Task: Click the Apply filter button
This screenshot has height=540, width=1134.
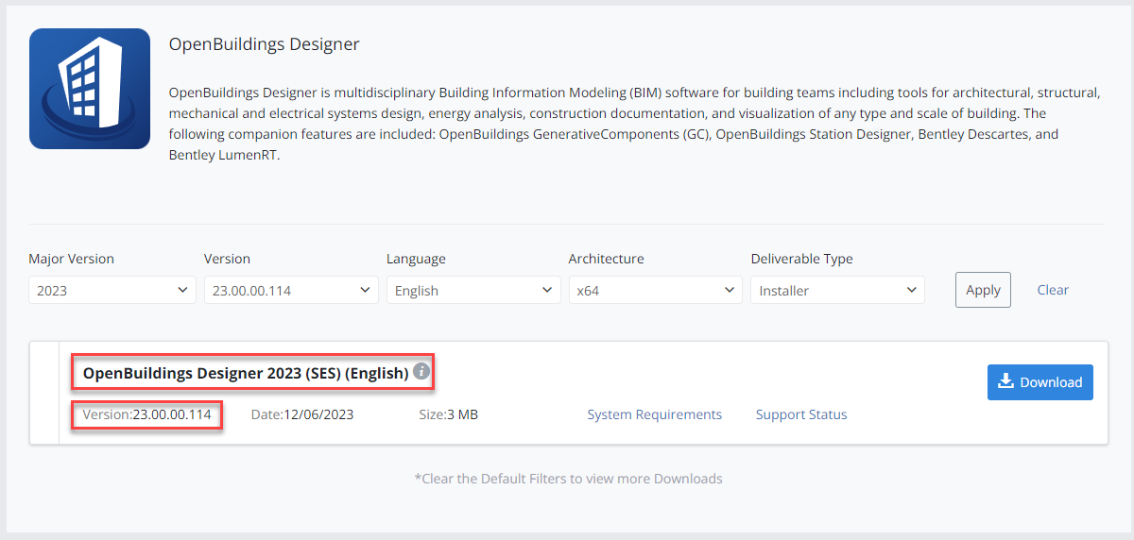Action: [983, 290]
